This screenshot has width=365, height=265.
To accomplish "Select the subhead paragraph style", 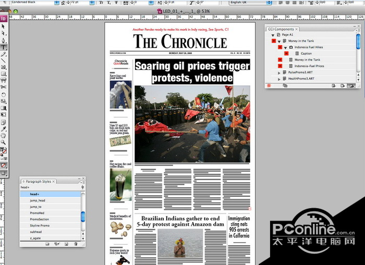I will coord(50,232).
